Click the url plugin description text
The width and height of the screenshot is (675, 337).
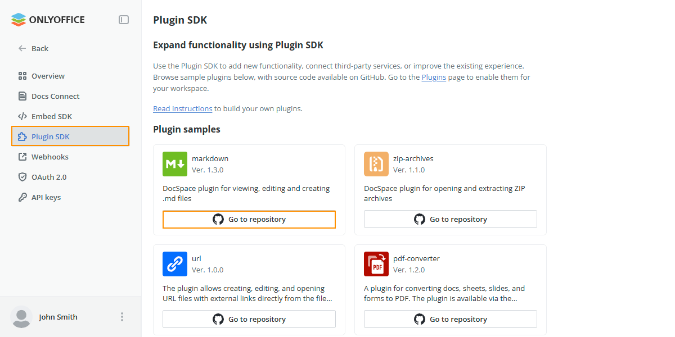click(247, 293)
